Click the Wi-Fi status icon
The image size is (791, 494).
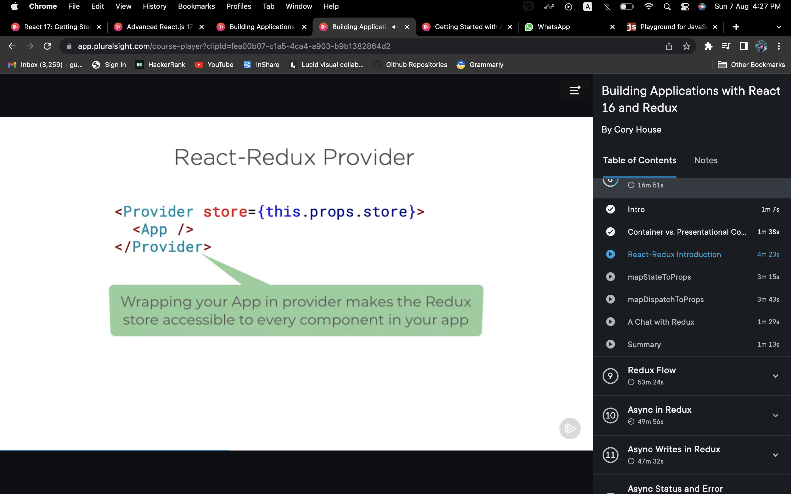(648, 7)
